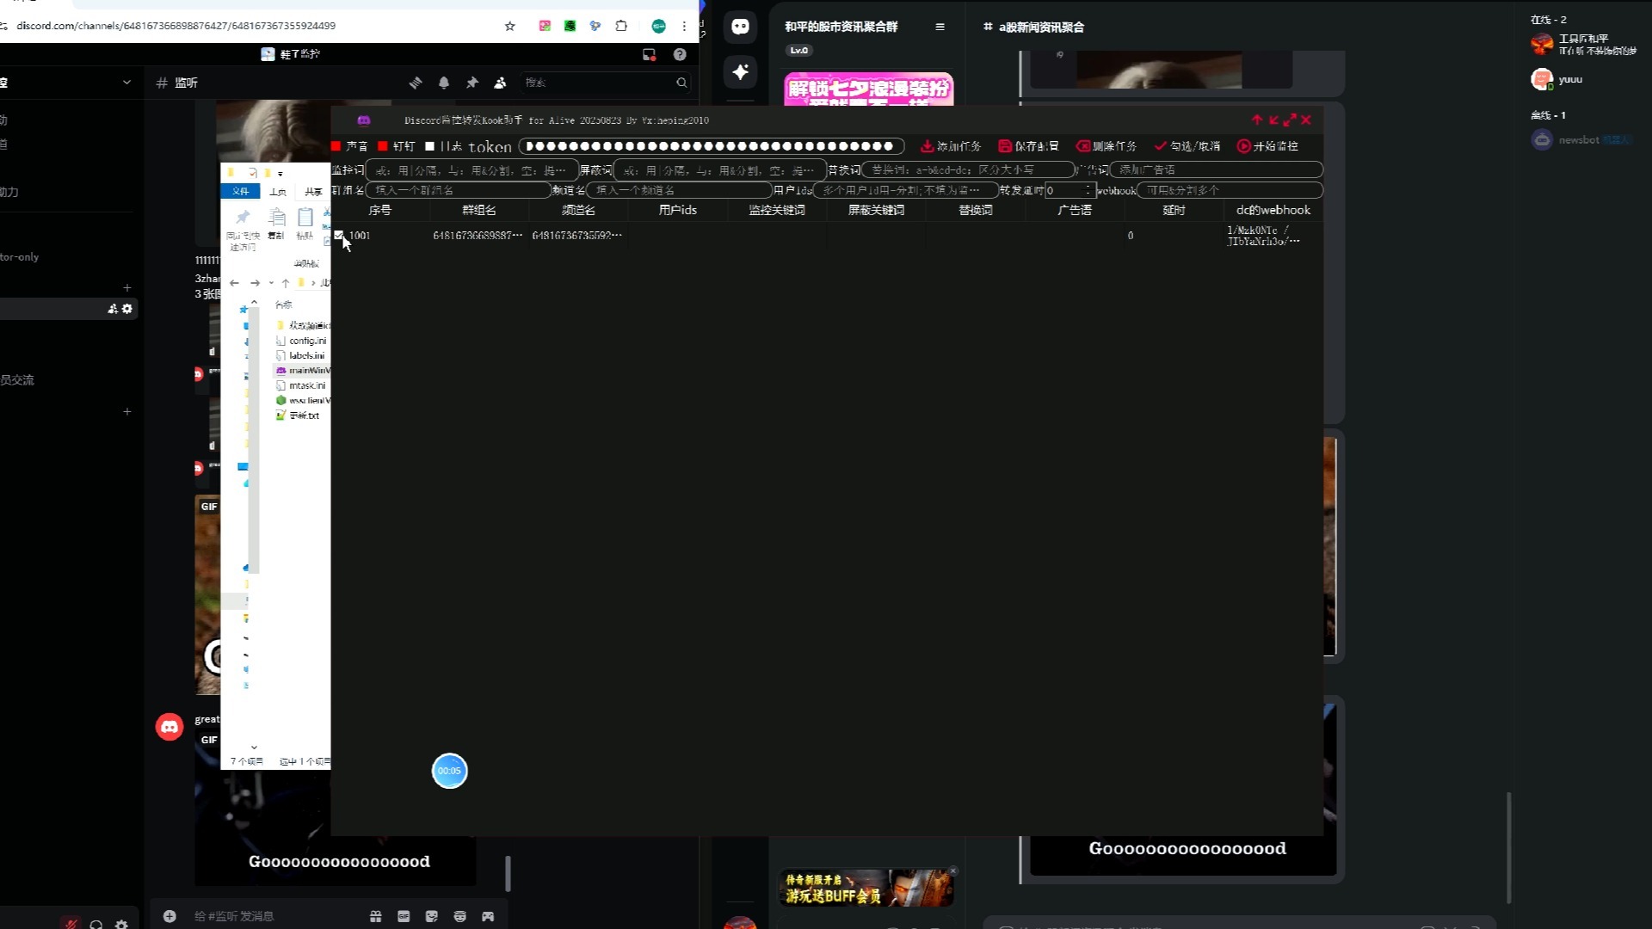This screenshot has width=1652, height=929.
Task: Click the expand fullscreen icon in tool title bar
Action: [x=1290, y=120]
